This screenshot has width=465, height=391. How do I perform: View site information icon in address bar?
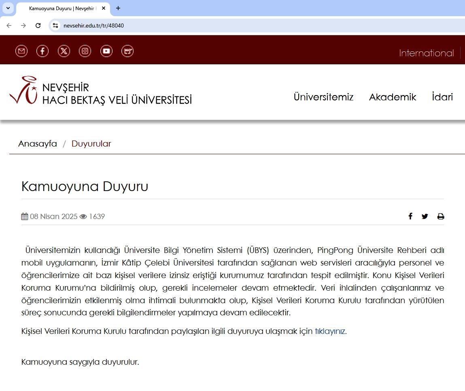pos(55,25)
